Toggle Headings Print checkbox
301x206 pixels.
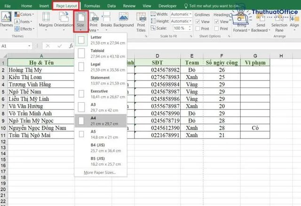(x=216, y=29)
